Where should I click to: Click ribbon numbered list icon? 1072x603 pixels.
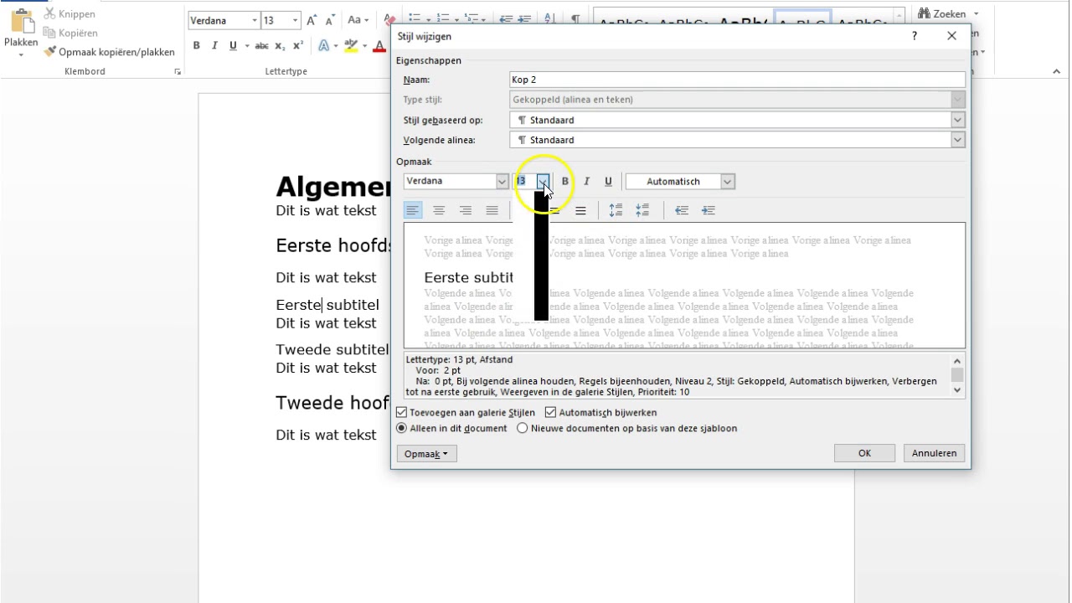(444, 18)
